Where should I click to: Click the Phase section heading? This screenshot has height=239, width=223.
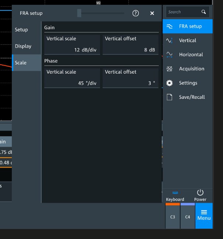point(51,61)
